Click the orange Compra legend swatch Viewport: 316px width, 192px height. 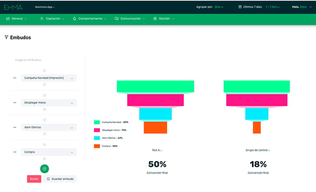point(97,146)
